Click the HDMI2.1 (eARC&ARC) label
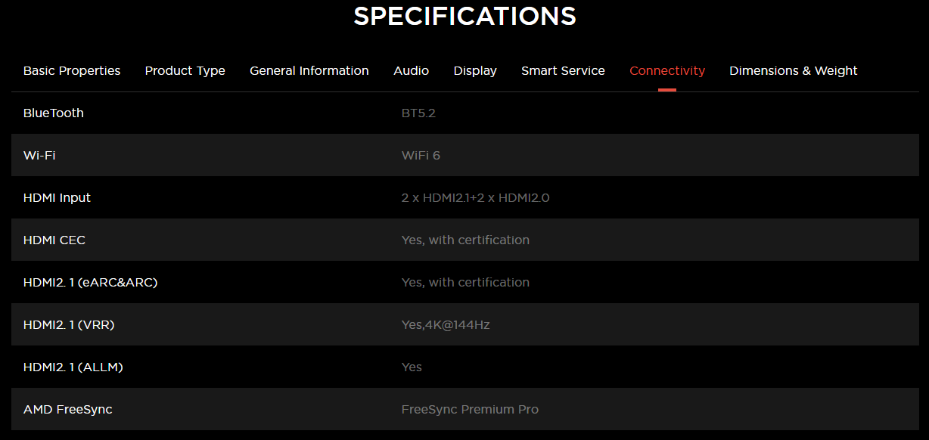The height and width of the screenshot is (440, 929). click(x=90, y=283)
